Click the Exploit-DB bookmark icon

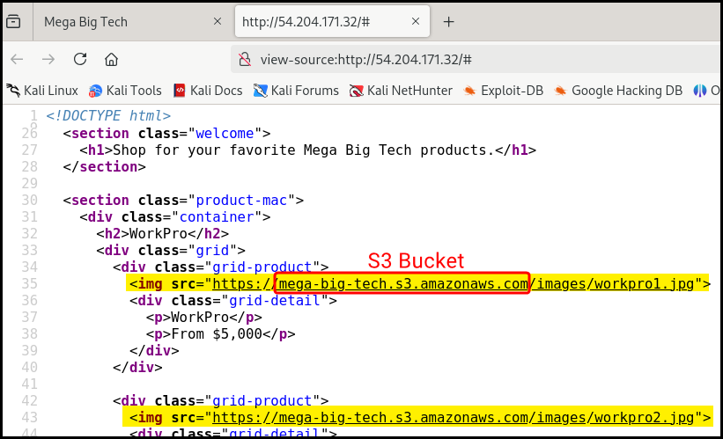click(469, 91)
